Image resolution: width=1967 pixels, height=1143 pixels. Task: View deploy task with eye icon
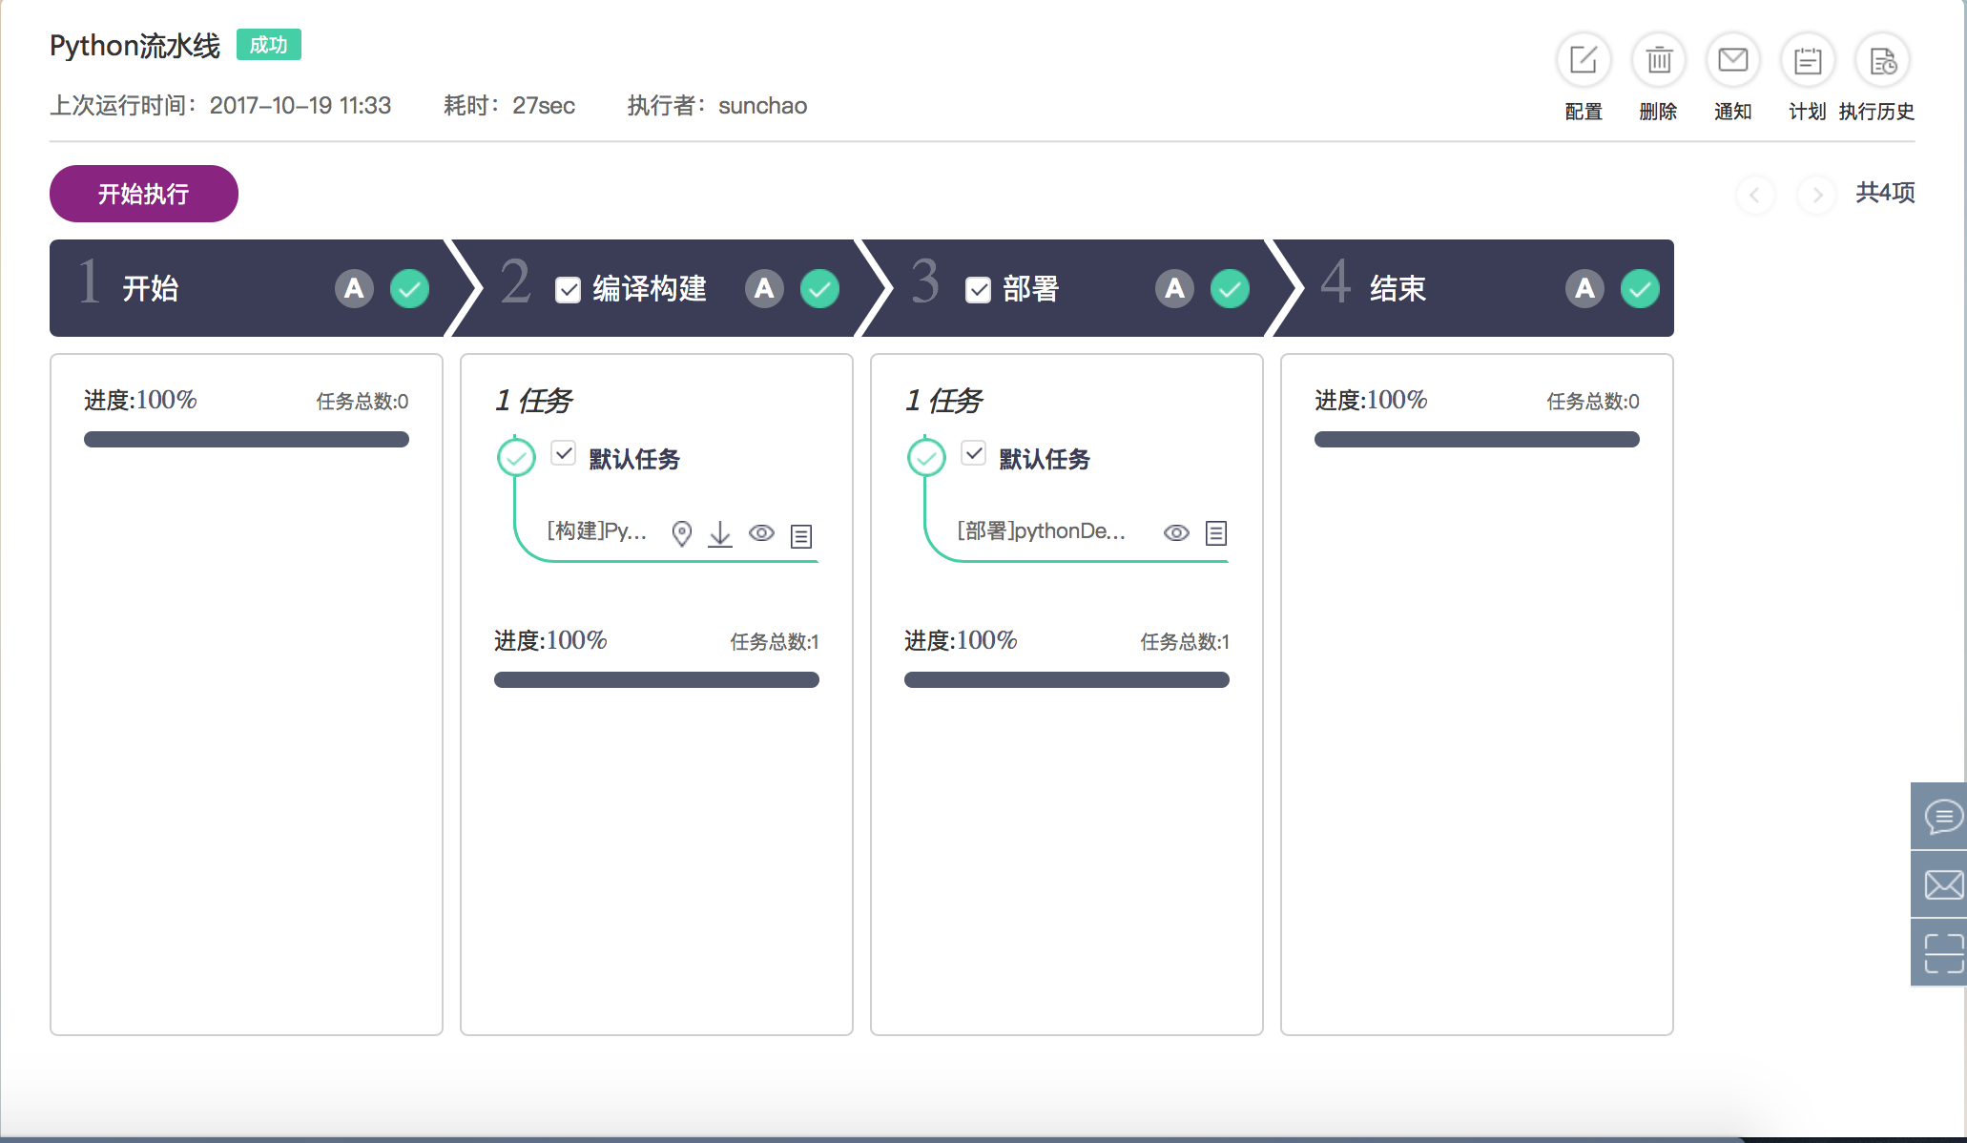point(1176,532)
